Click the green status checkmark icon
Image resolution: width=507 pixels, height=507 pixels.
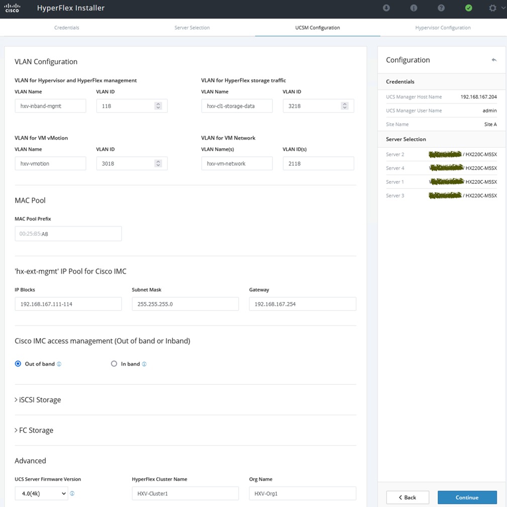pos(468,8)
